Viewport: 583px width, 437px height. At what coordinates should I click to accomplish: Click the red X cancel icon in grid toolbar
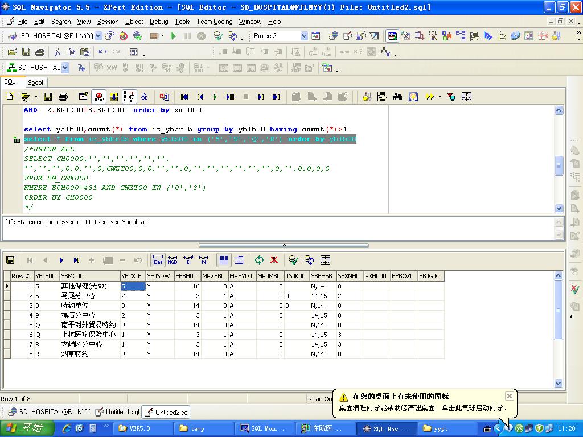coord(274,260)
